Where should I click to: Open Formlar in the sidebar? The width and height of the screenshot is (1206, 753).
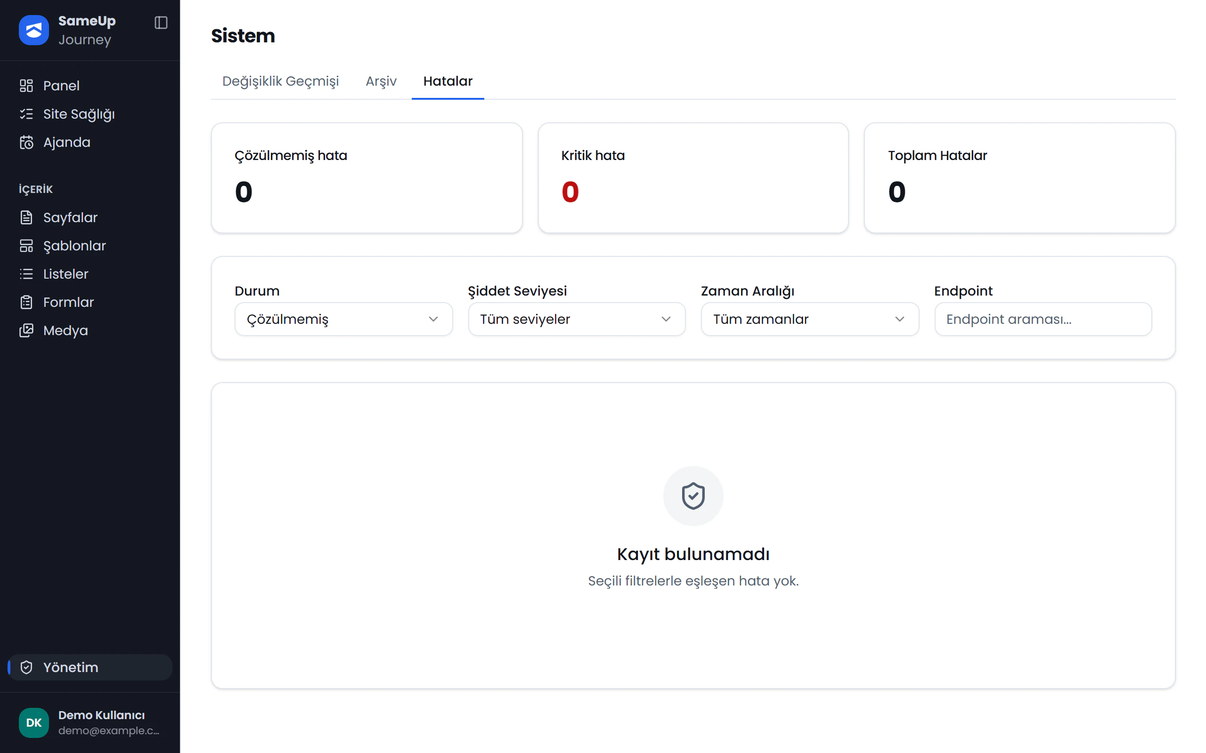[90, 302]
